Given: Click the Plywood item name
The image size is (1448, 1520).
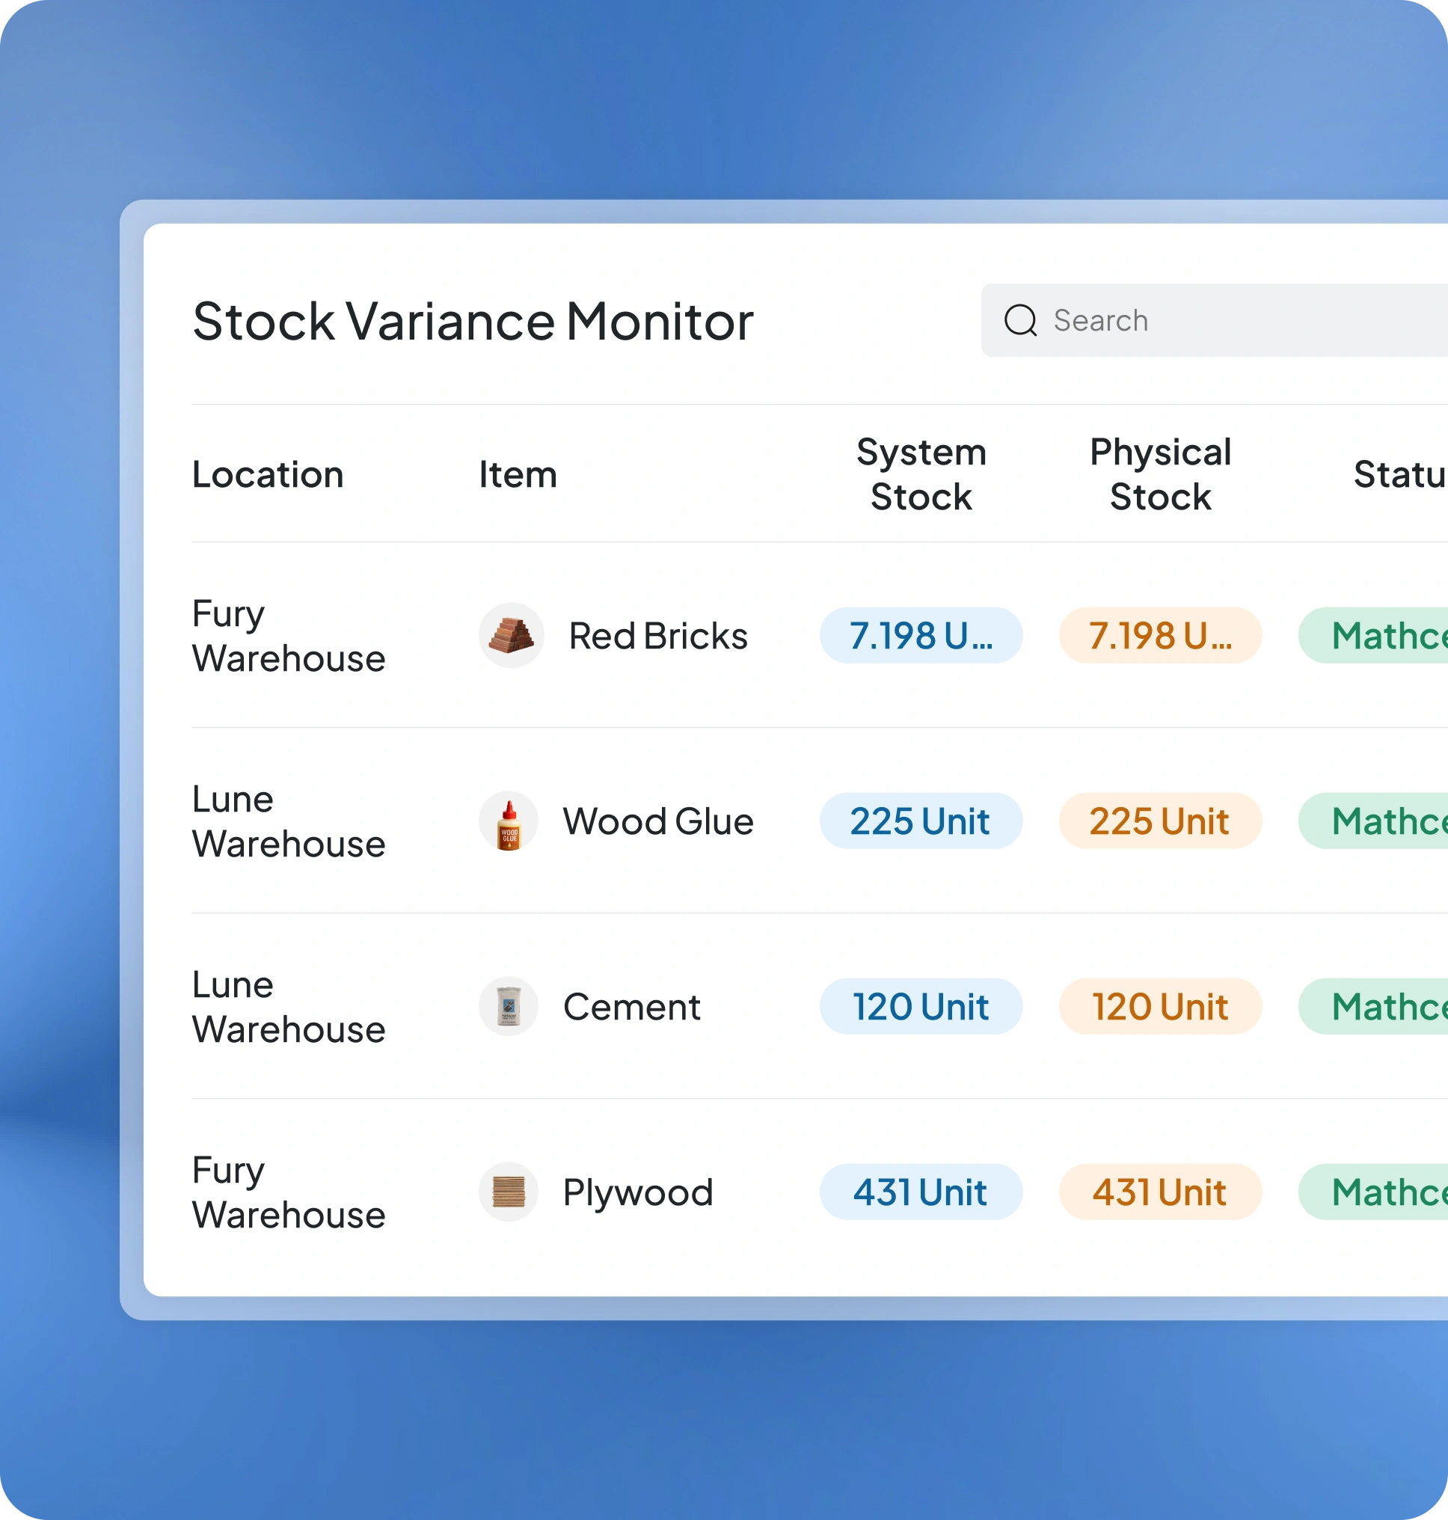Looking at the screenshot, I should click(638, 1192).
